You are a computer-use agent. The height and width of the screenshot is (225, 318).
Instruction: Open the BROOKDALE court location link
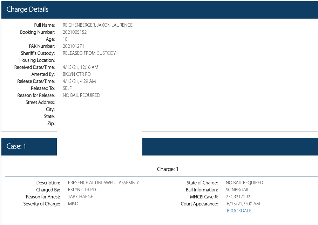(239, 211)
